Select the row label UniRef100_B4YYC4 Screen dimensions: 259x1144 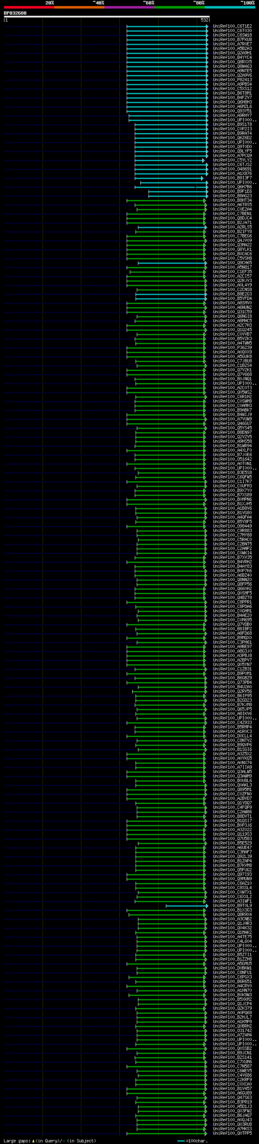[x=232, y=57]
